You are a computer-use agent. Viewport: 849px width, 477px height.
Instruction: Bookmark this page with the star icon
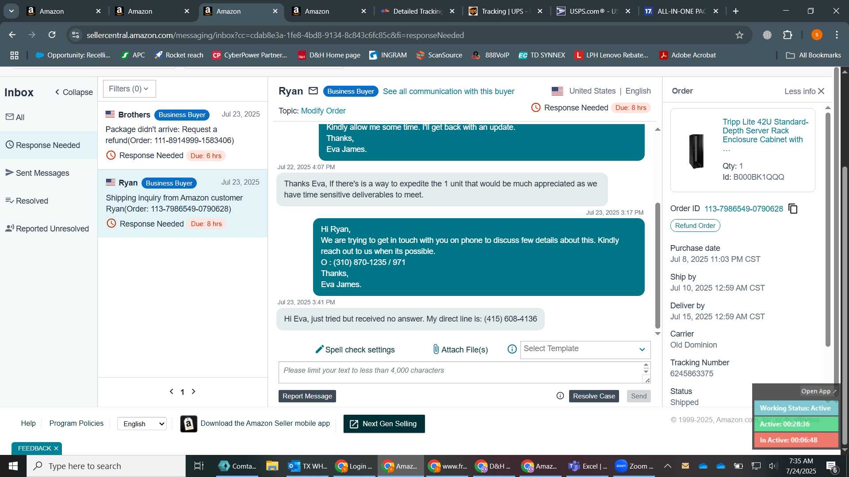point(739,35)
